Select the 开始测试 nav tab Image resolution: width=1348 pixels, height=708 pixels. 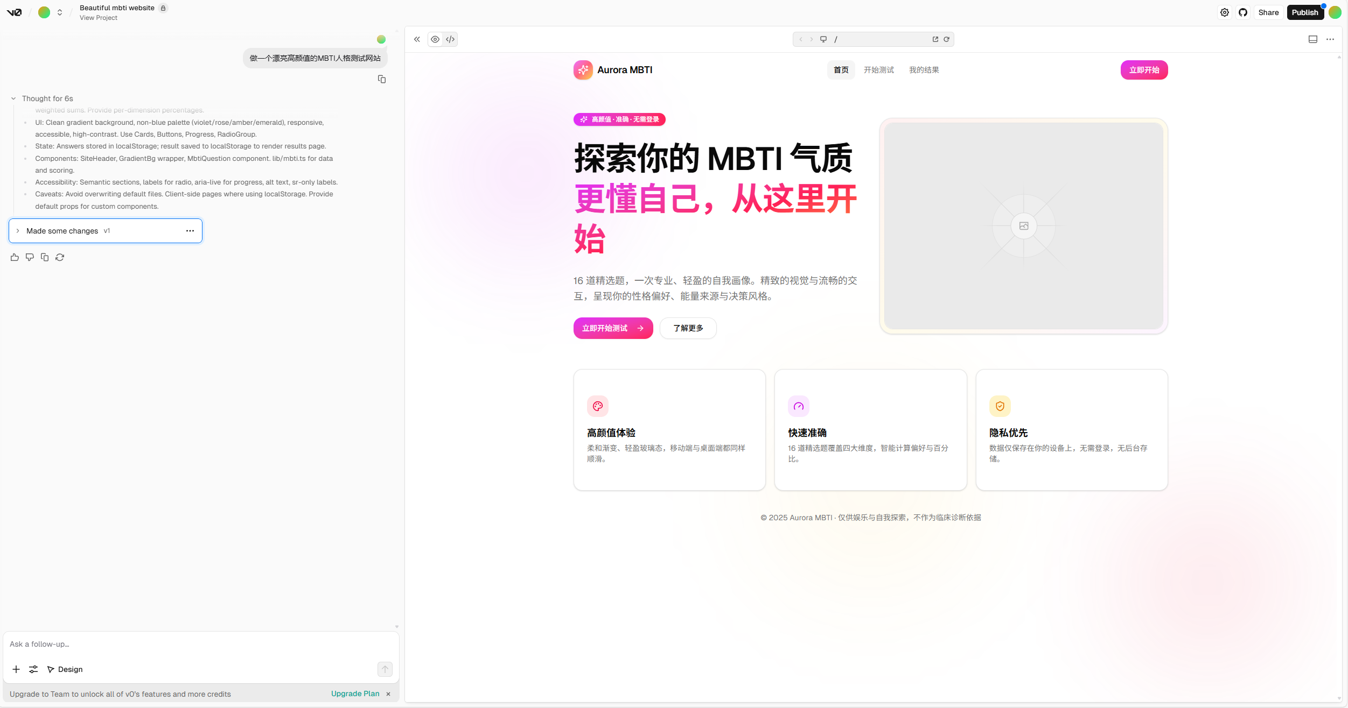pos(878,70)
